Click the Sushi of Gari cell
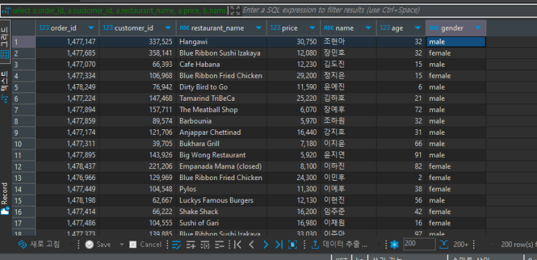 221,222
